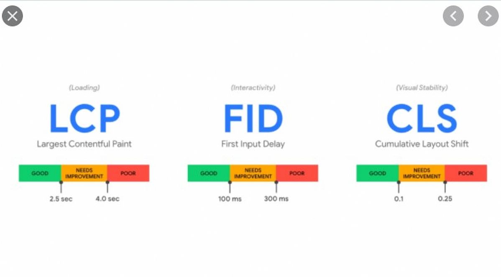The image size is (501, 277).
Task: Pick the red POOR segment under CLS
Action: coord(466,173)
